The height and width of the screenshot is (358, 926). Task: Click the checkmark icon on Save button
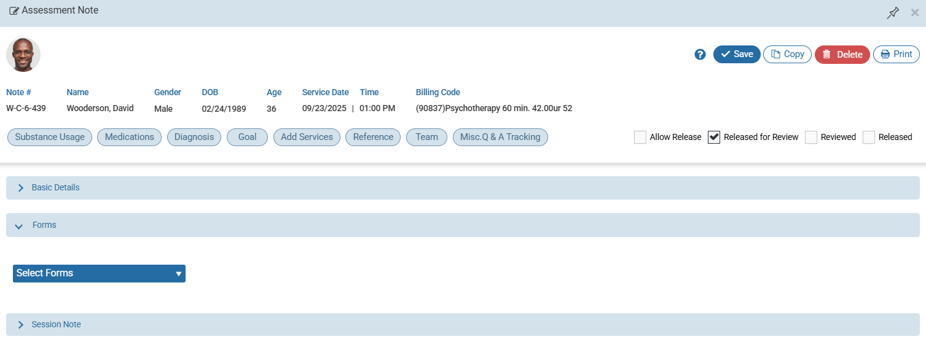tap(726, 54)
